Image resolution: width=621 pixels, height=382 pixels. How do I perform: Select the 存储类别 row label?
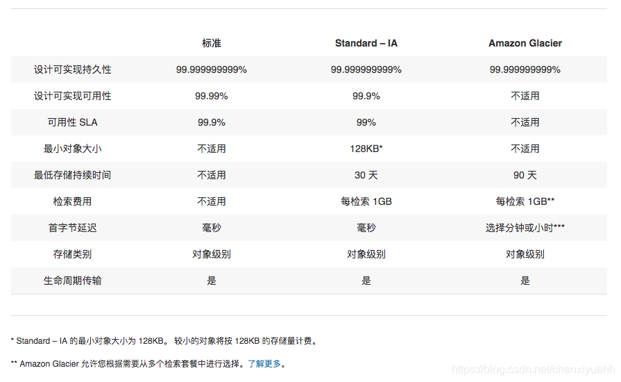(x=72, y=254)
